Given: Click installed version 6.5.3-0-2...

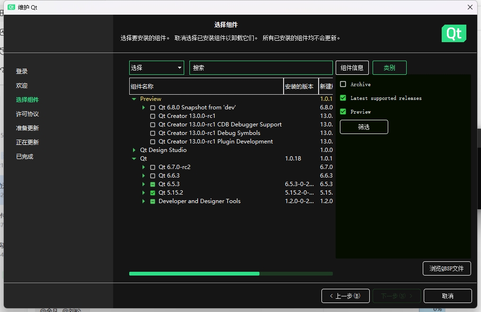Looking at the screenshot, I should [299, 184].
